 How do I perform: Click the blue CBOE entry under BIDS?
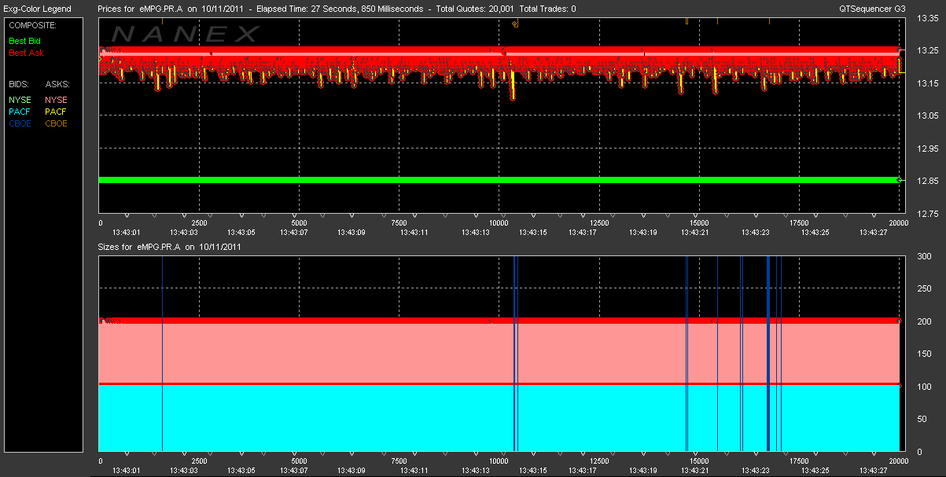[x=20, y=123]
